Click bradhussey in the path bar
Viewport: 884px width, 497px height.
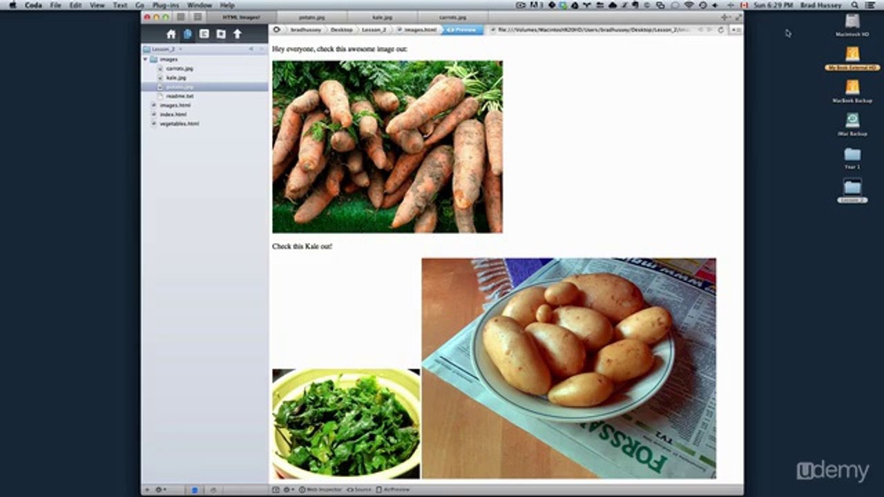(305, 30)
